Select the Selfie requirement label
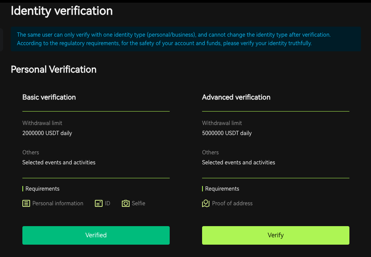This screenshot has width=371, height=257. click(x=138, y=203)
